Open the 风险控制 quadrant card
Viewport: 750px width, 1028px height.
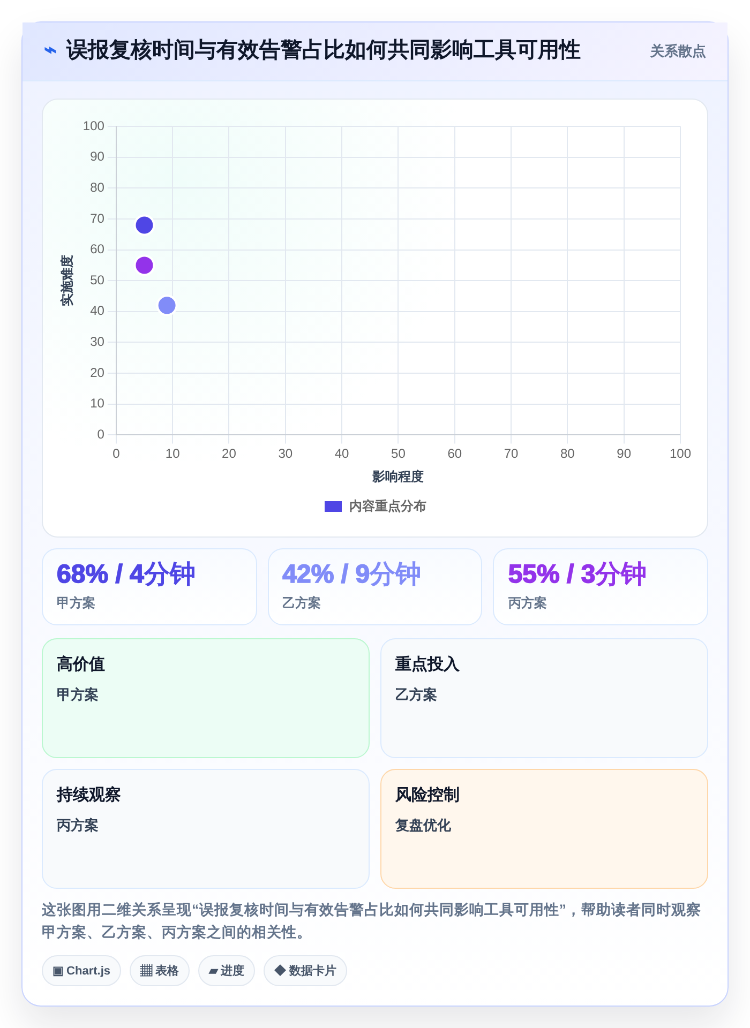[x=544, y=829]
